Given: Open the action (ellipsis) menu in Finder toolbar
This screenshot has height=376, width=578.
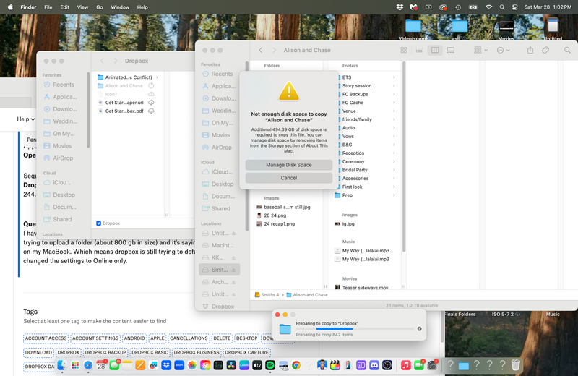Looking at the screenshot, I should 503,50.
